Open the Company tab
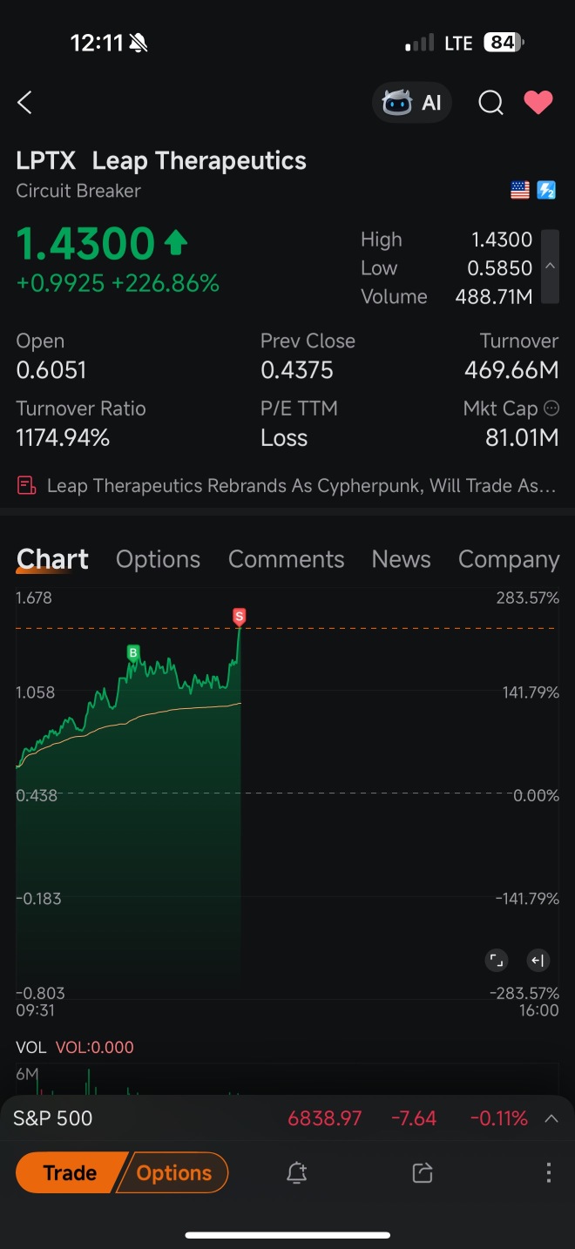This screenshot has width=575, height=1249. (x=509, y=559)
